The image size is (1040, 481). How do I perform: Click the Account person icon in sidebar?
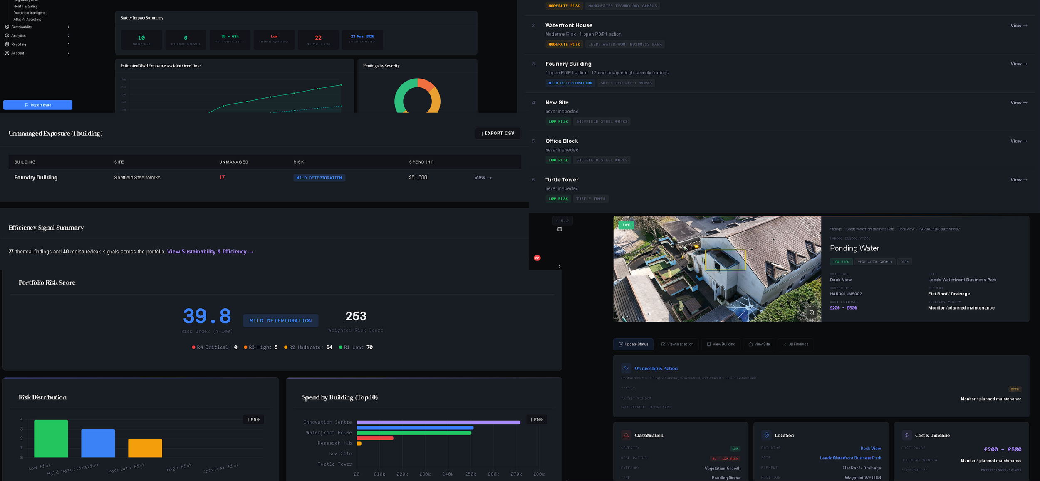coord(7,53)
